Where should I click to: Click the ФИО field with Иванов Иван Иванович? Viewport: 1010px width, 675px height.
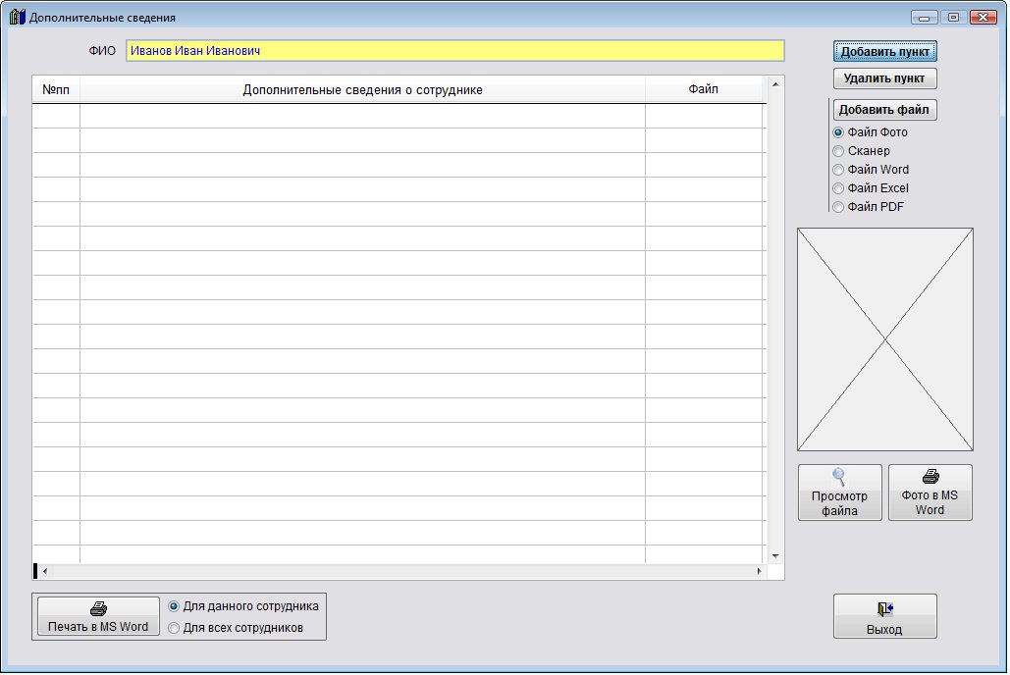[x=454, y=51]
